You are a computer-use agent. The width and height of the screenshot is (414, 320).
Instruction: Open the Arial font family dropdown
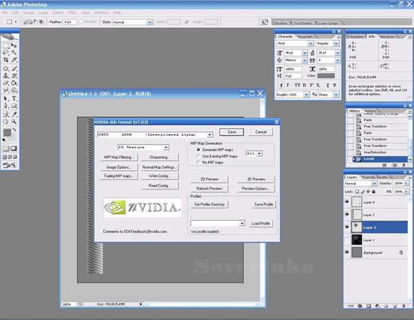[310, 44]
